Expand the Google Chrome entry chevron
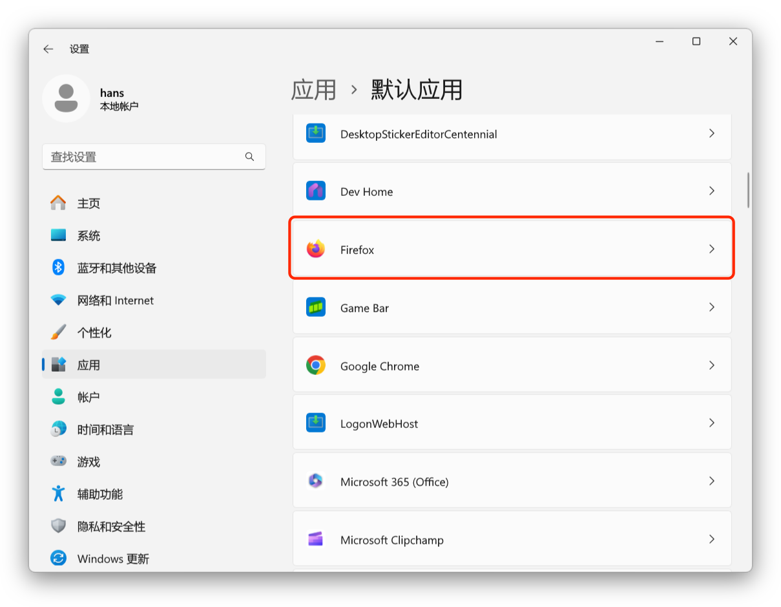This screenshot has height=607, width=781. (712, 365)
